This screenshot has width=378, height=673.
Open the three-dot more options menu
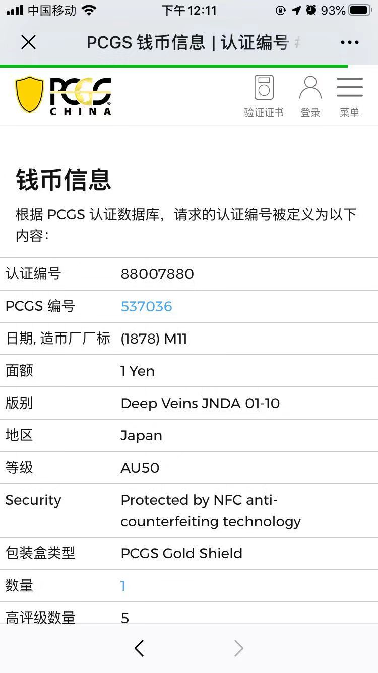tap(349, 43)
